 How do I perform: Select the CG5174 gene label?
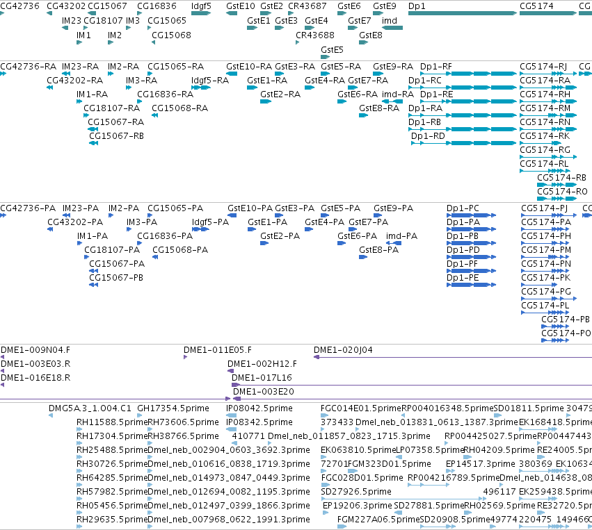tap(536, 6)
